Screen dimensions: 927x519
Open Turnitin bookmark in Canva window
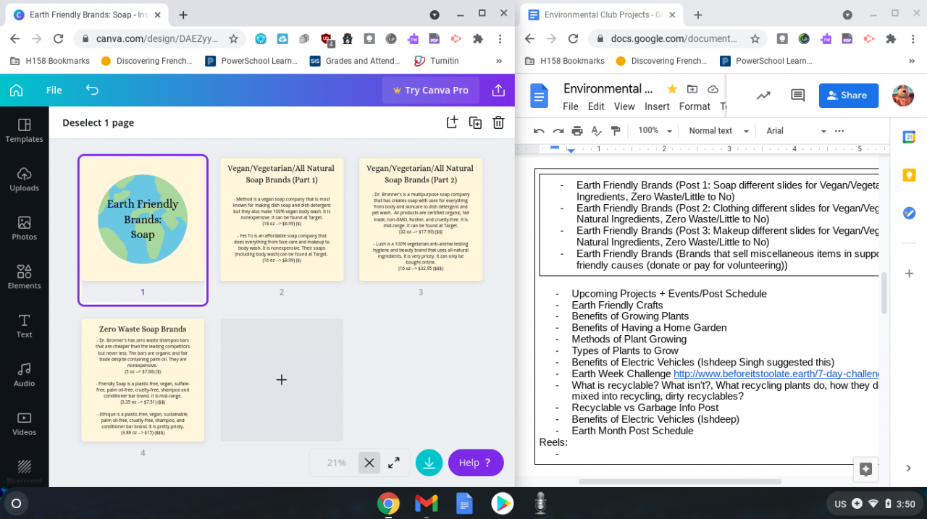click(435, 61)
